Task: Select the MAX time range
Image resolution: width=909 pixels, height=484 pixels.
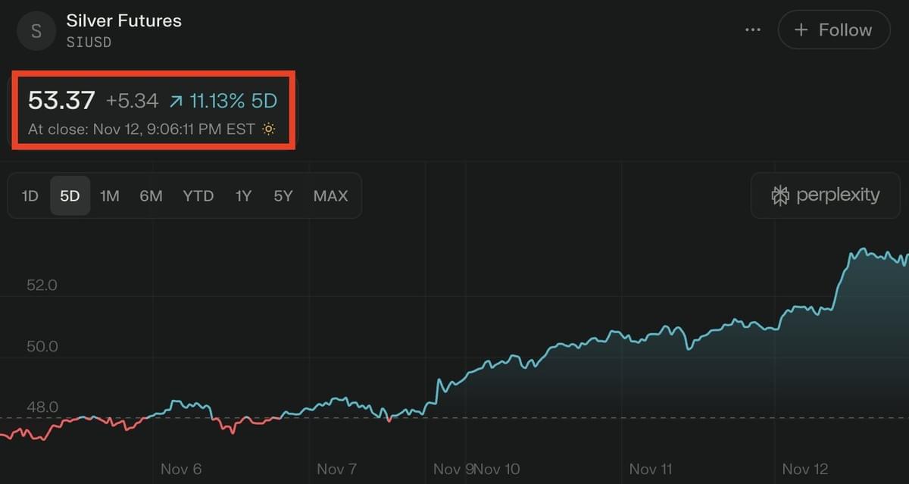Action: (x=330, y=196)
